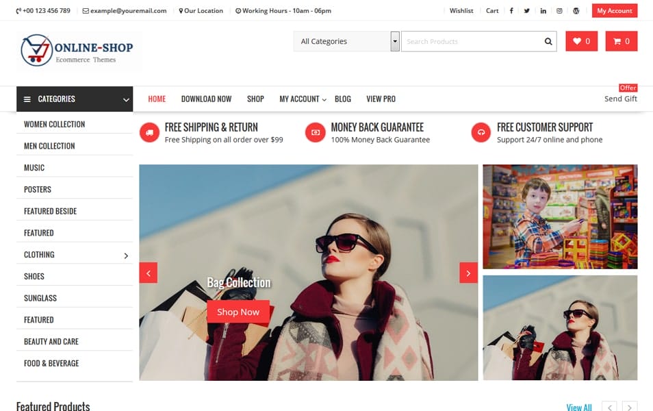Click the hamburger icon on Categories bar

point(26,99)
